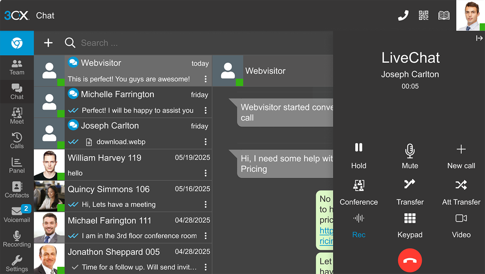Open the Voicemail section in sidebar
The height and width of the screenshot is (274, 485).
17,214
